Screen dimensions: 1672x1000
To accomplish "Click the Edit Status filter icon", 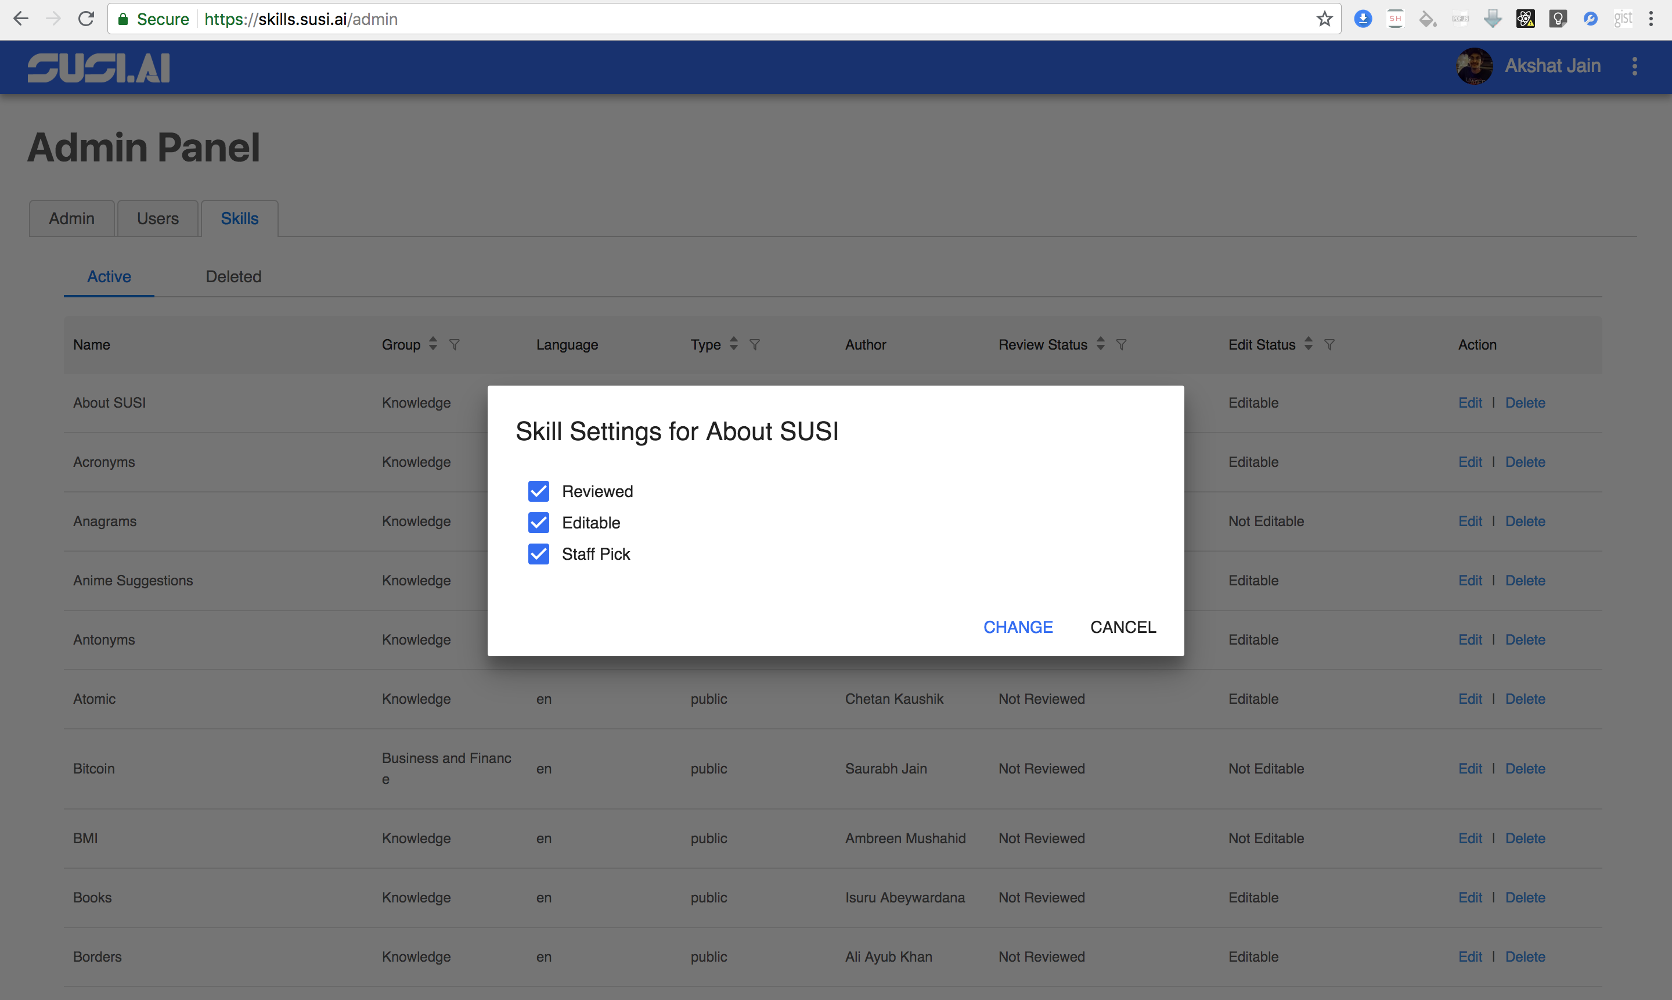I will click(1329, 344).
